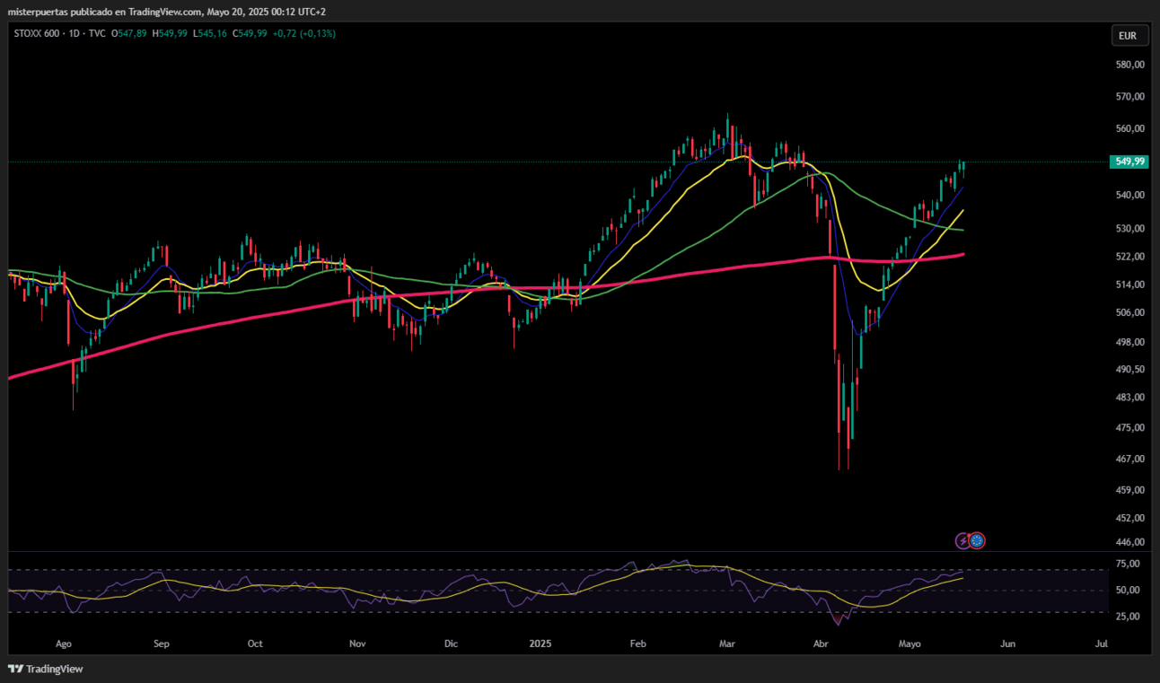Click the Jun label on time axis
The image size is (1160, 683).
[1008, 644]
